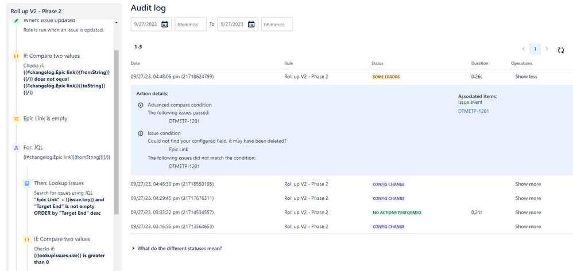This screenshot has height=271, width=573.
Task: Click the end date field 9/27/2023
Action: pyautogui.click(x=238, y=25)
